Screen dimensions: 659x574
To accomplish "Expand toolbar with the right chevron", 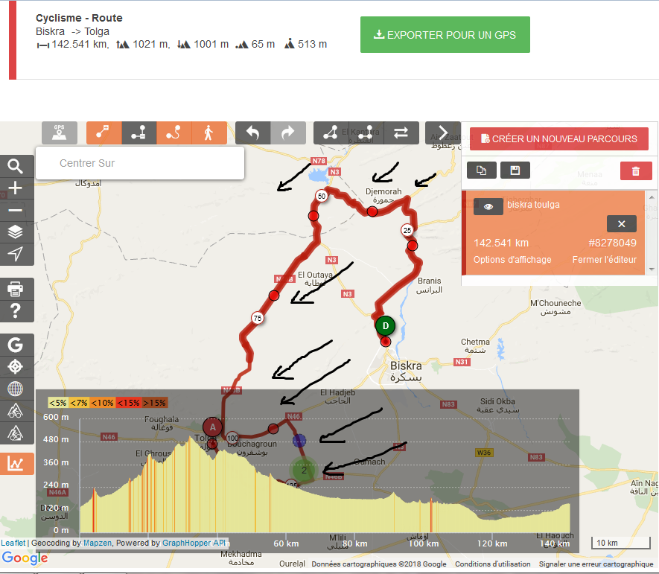I will click(443, 133).
